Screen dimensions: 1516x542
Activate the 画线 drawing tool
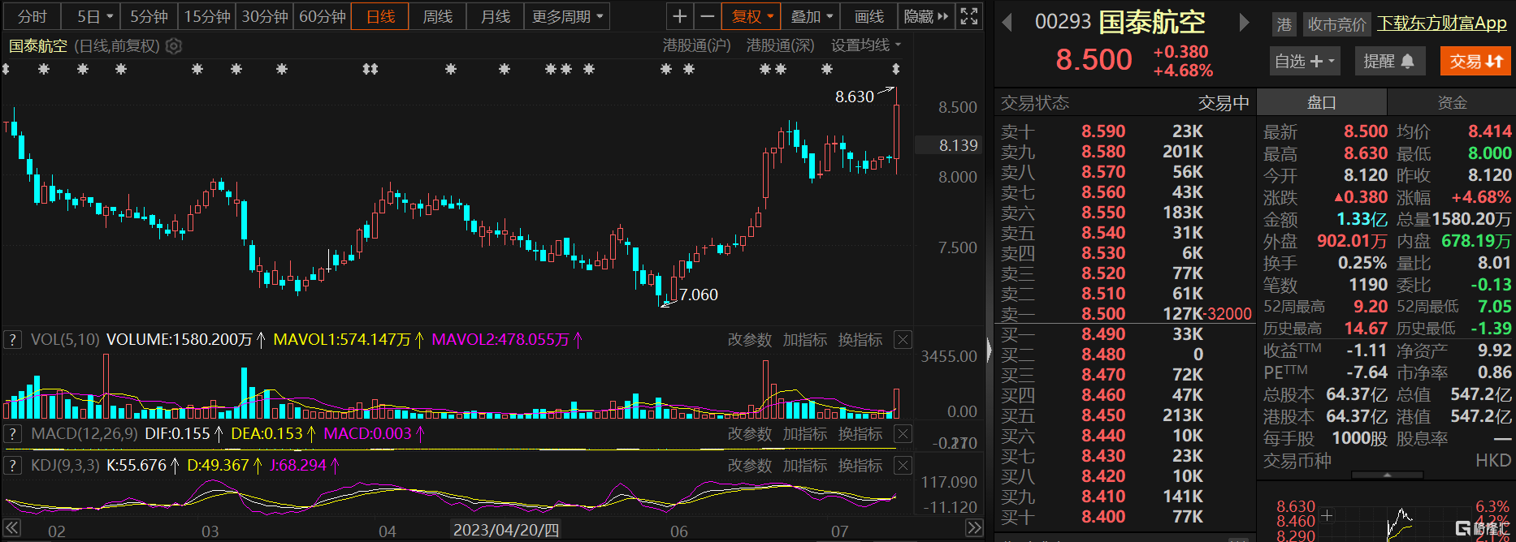[869, 16]
